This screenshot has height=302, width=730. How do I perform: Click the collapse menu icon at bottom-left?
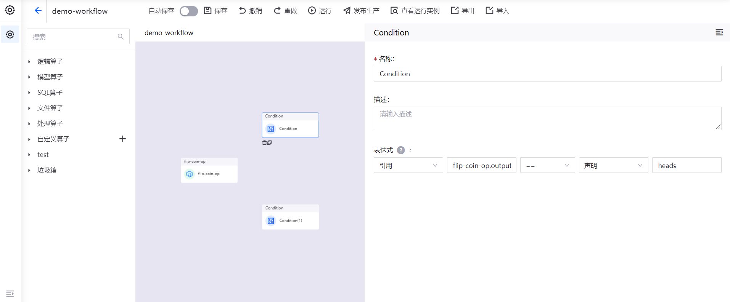pyautogui.click(x=10, y=294)
